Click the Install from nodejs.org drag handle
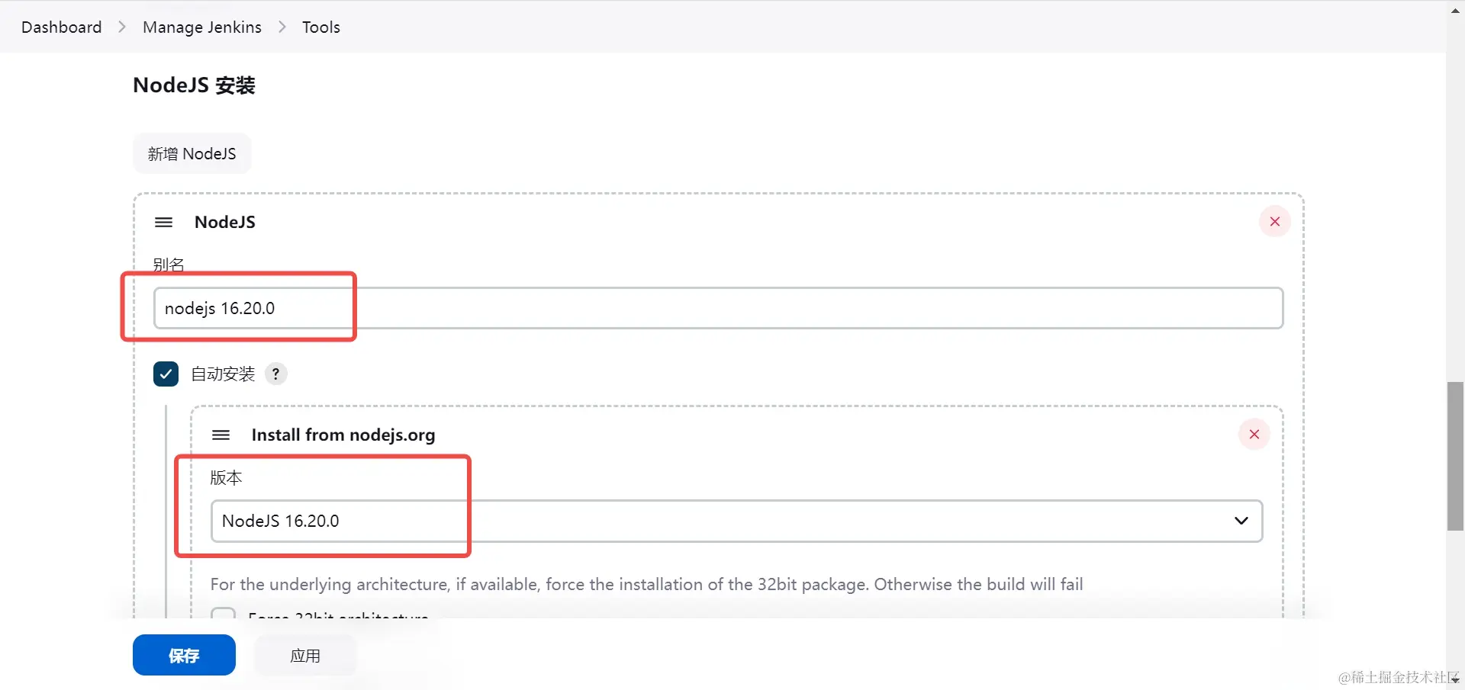 pyautogui.click(x=221, y=435)
